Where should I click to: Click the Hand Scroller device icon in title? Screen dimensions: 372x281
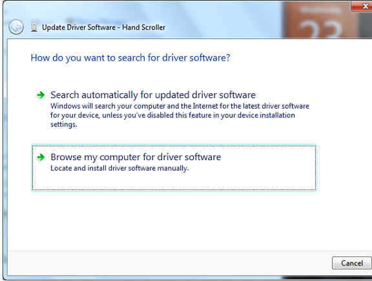click(34, 27)
